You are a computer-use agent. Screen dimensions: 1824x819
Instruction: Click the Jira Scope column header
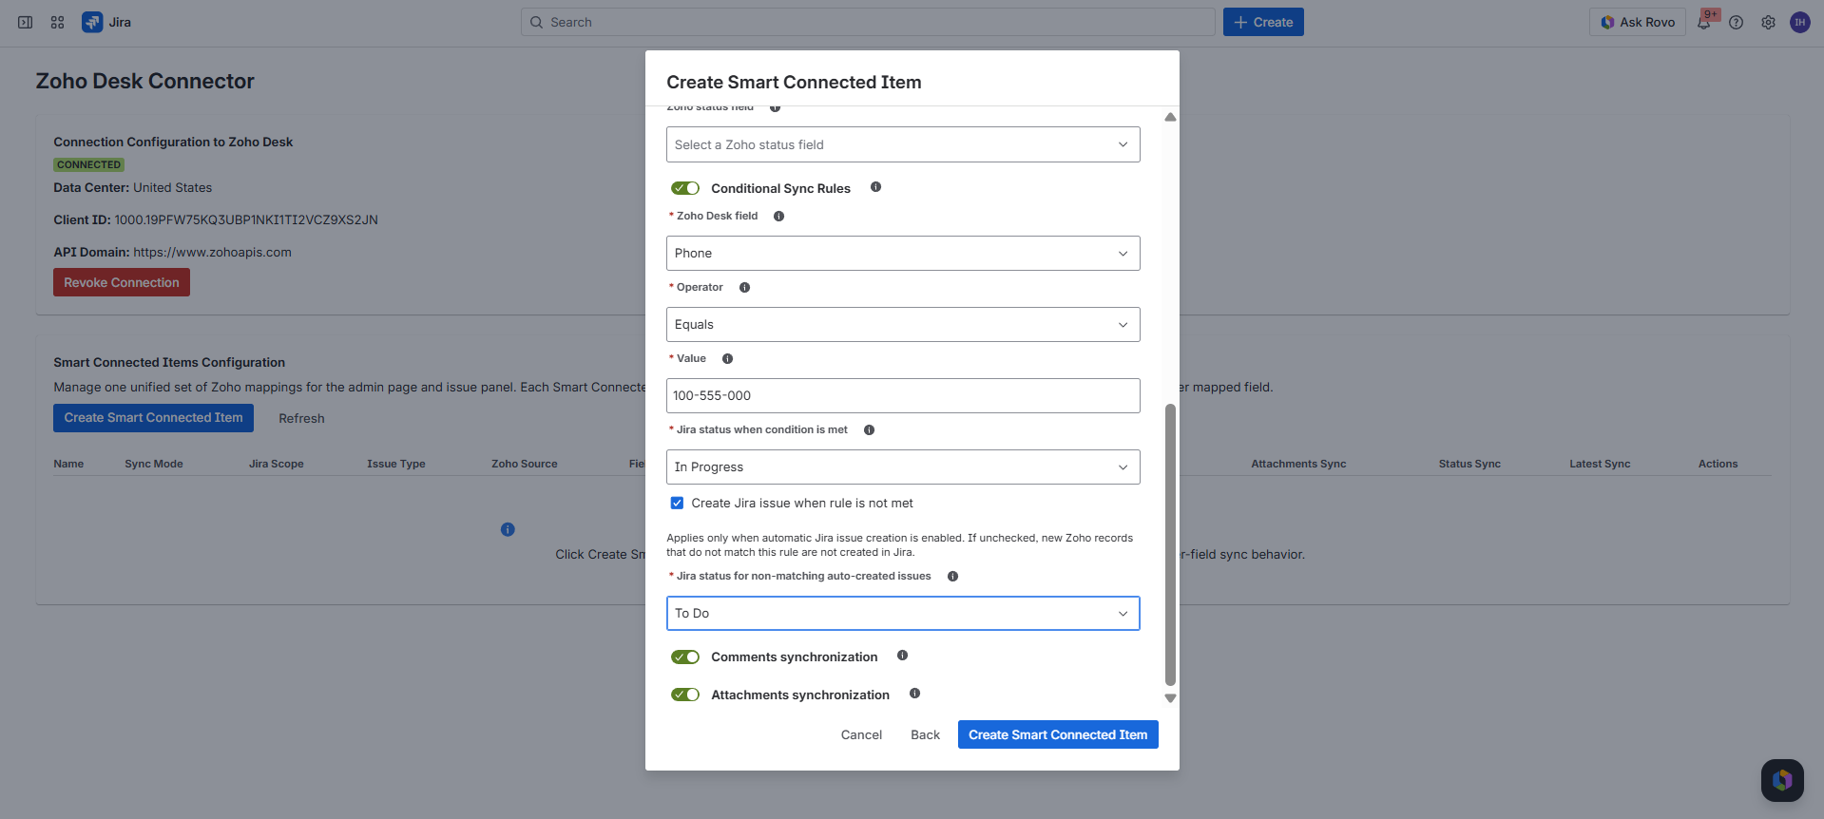[x=277, y=464]
